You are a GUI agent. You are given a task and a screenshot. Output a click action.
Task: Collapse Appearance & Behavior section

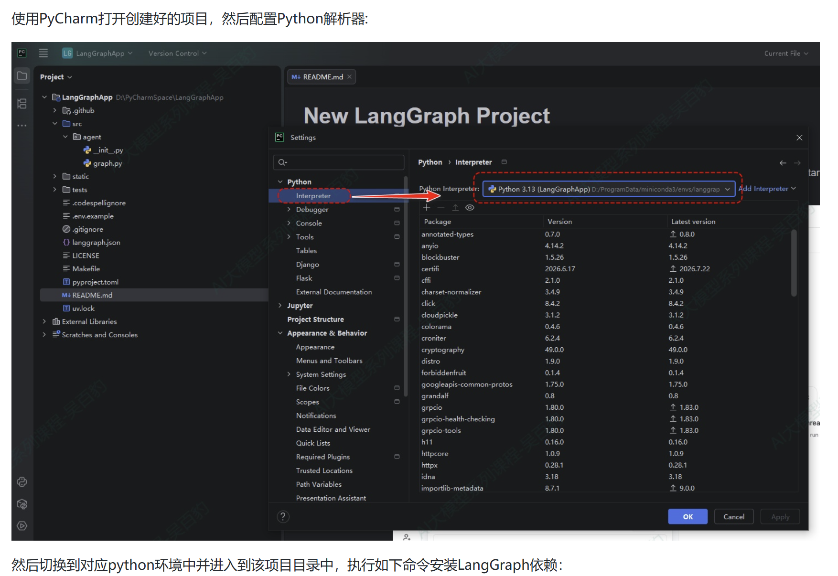[x=280, y=333]
